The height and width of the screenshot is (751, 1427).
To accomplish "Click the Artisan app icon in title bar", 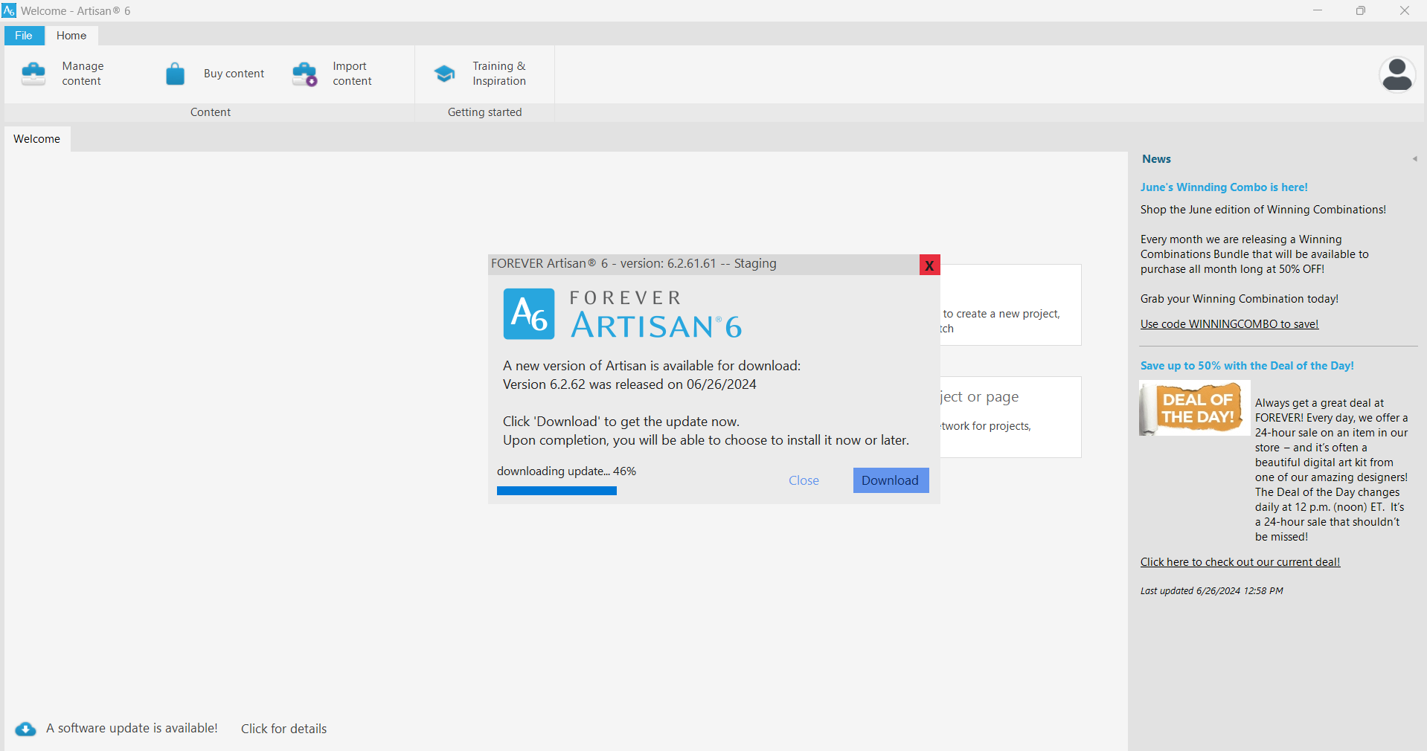I will point(9,10).
